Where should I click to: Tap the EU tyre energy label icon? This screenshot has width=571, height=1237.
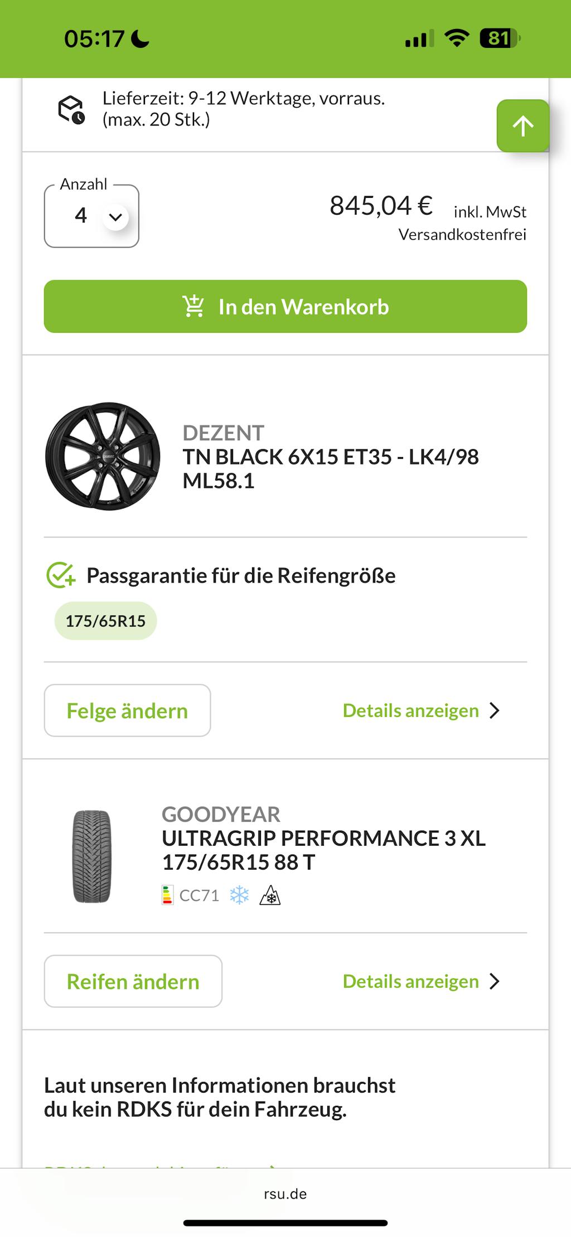tap(167, 895)
